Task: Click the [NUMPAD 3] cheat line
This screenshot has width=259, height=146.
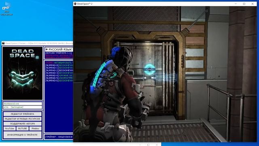Action: [59, 73]
